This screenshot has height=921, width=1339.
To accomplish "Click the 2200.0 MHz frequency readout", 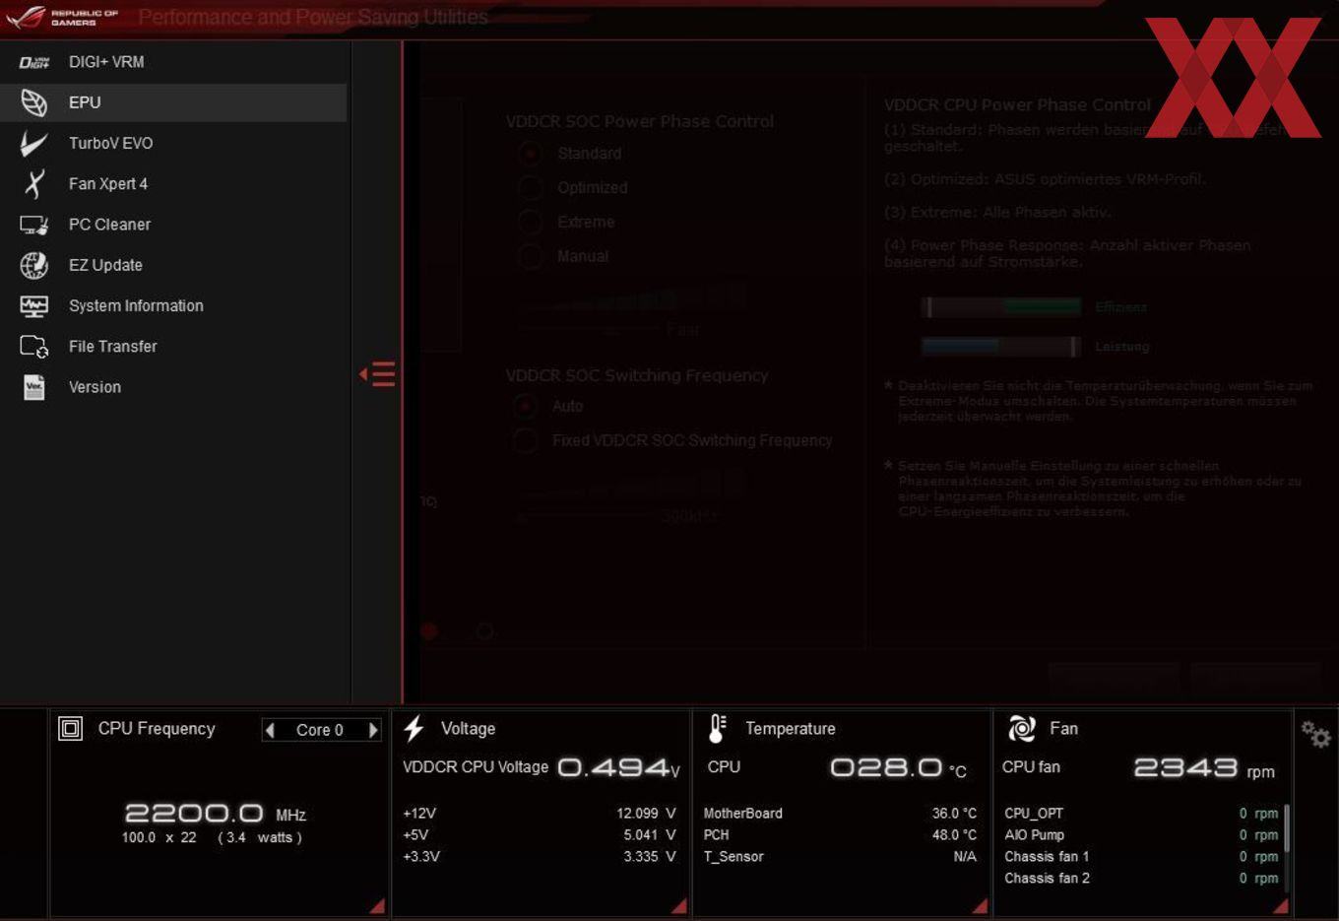I will coord(215,814).
